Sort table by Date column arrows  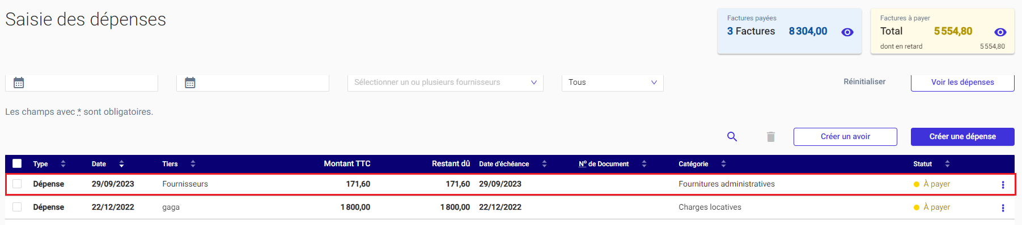pos(121,164)
